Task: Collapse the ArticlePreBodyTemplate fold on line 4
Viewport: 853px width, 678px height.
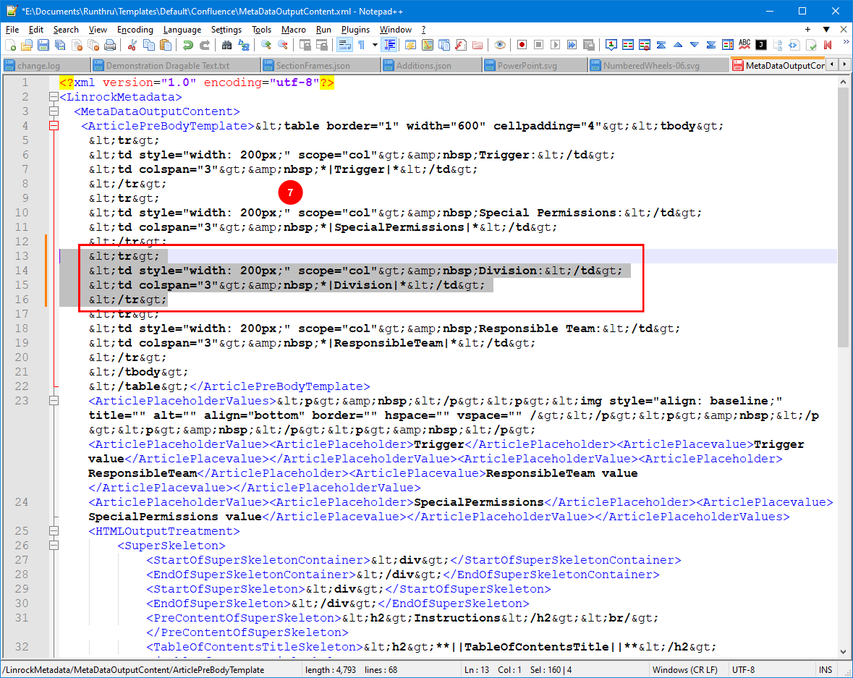Action: pos(53,126)
